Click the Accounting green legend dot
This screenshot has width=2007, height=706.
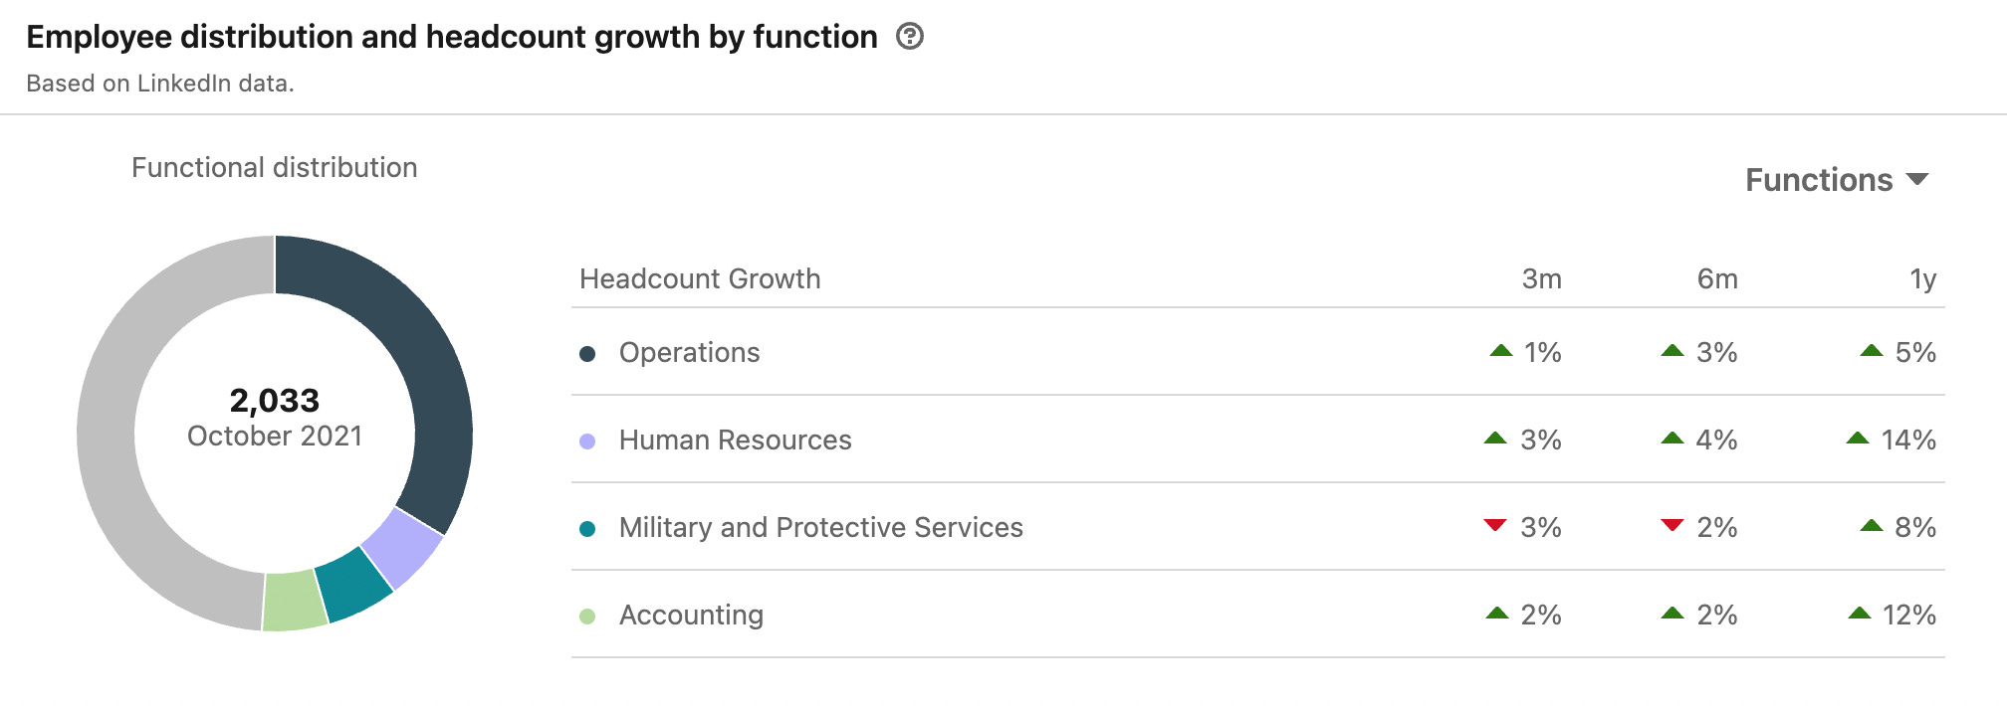tap(587, 617)
